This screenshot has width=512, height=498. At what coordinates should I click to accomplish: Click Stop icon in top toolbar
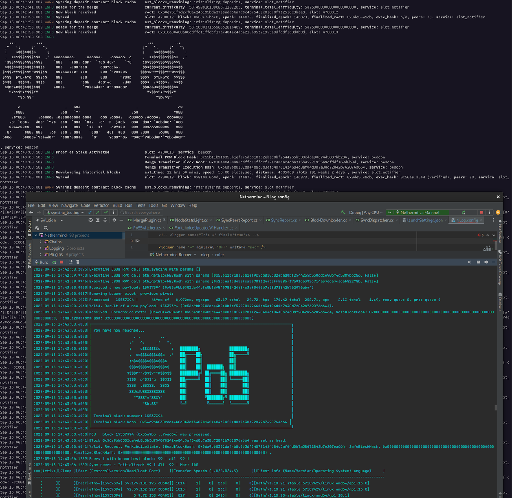pos(482,213)
